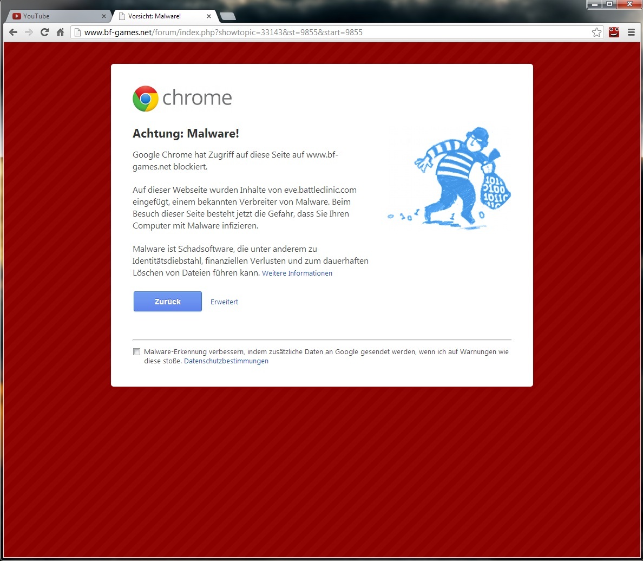Close the browser window
This screenshot has height=561, width=643.
[x=629, y=4]
